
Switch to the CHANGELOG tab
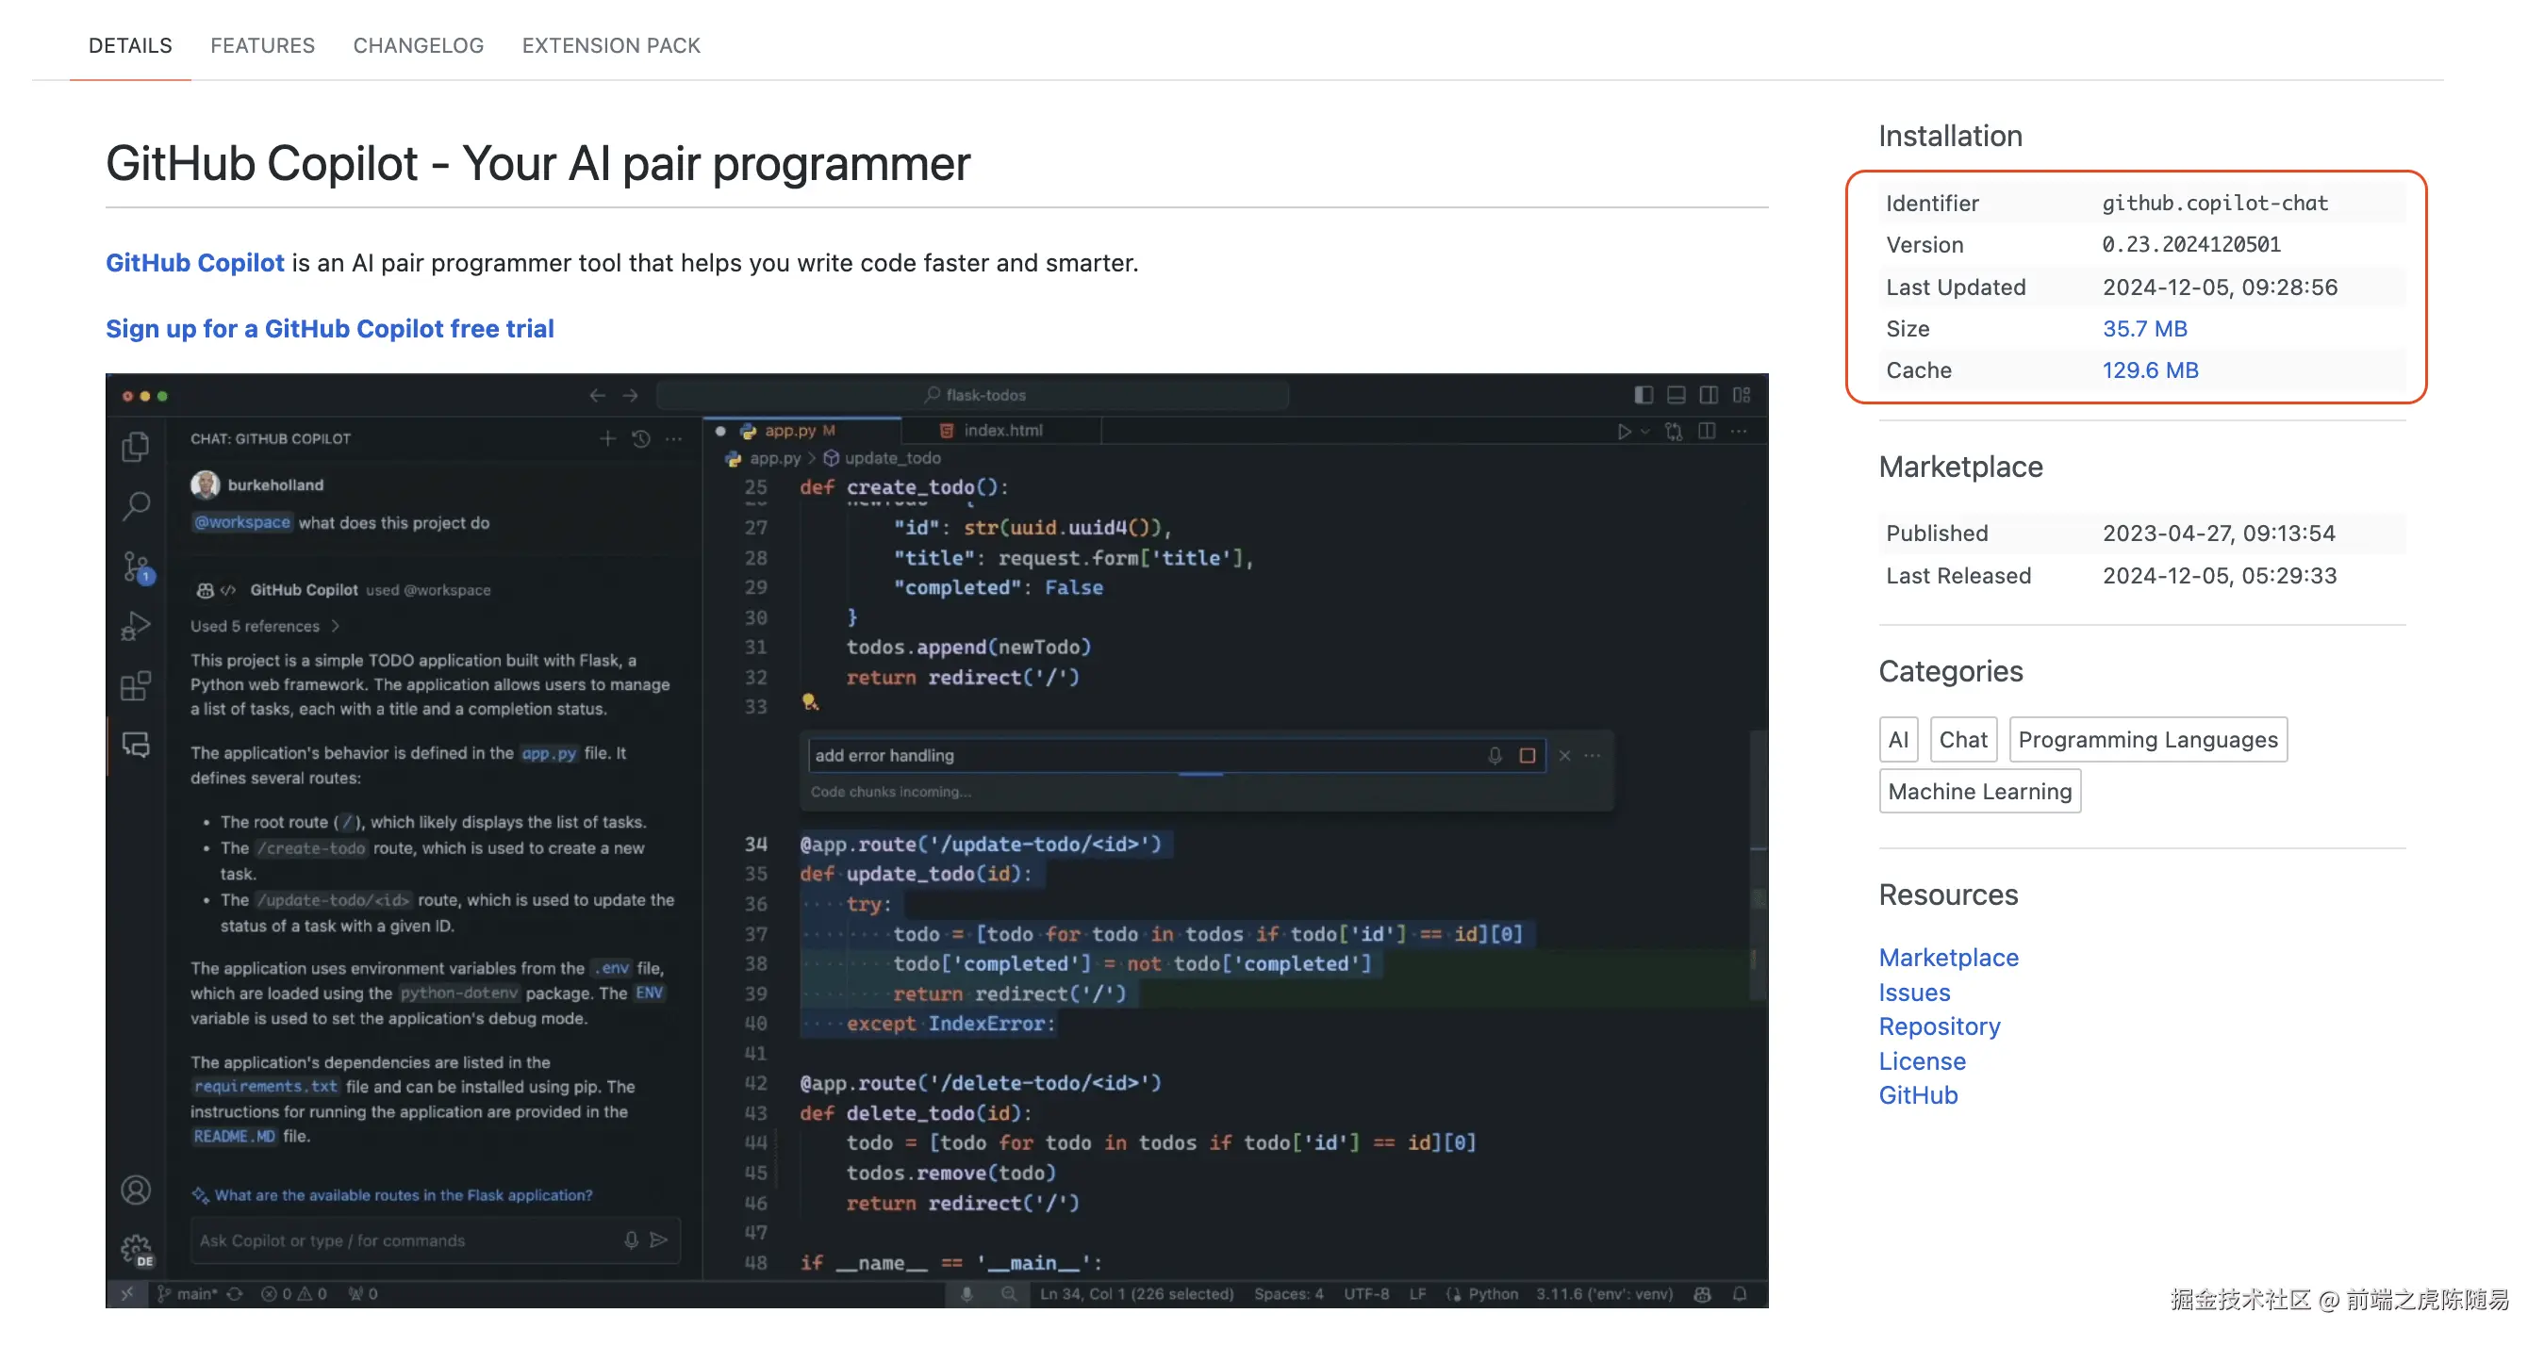tap(418, 45)
